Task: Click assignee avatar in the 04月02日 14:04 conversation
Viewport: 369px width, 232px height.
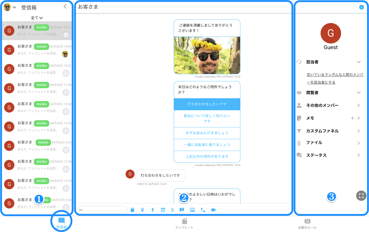Action: click(x=65, y=54)
